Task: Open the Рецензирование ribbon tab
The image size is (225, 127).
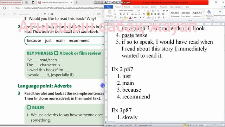Action: pyautogui.click(x=176, y=7)
